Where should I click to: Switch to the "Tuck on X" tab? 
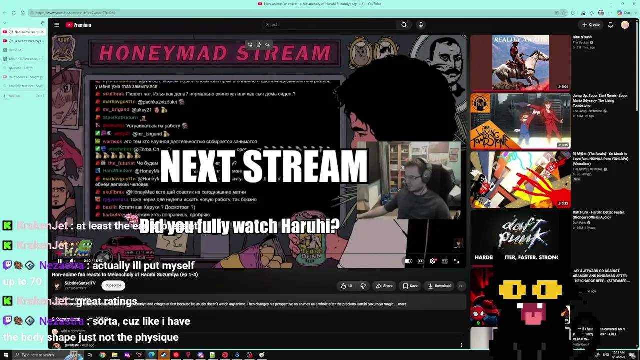(24, 59)
